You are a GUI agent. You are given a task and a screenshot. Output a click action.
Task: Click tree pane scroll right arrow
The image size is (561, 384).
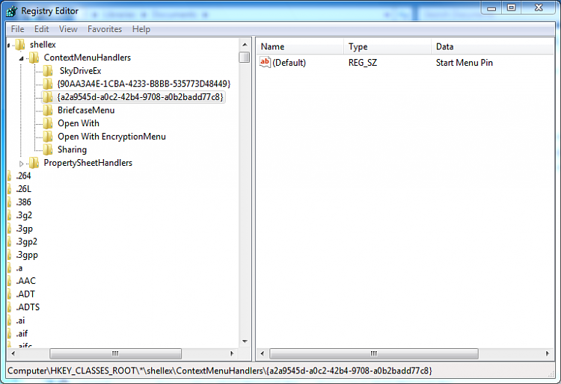(232, 353)
